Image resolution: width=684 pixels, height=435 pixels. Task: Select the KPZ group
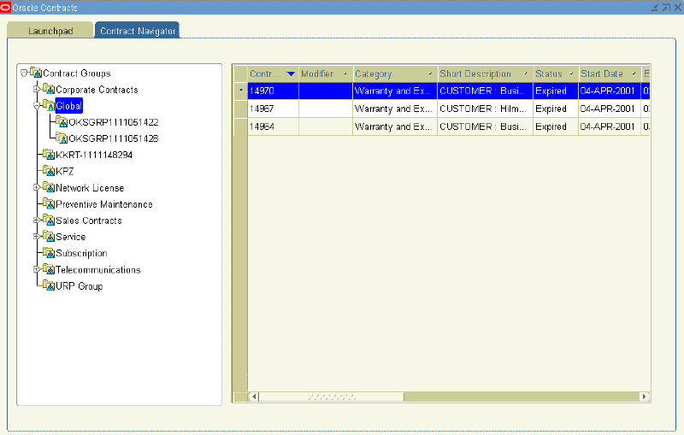65,171
